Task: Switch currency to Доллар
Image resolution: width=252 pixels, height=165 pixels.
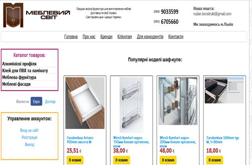Action: 50,102
